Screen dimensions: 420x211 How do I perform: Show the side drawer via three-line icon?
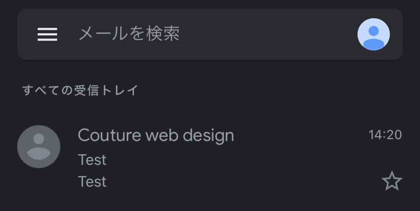(x=48, y=34)
